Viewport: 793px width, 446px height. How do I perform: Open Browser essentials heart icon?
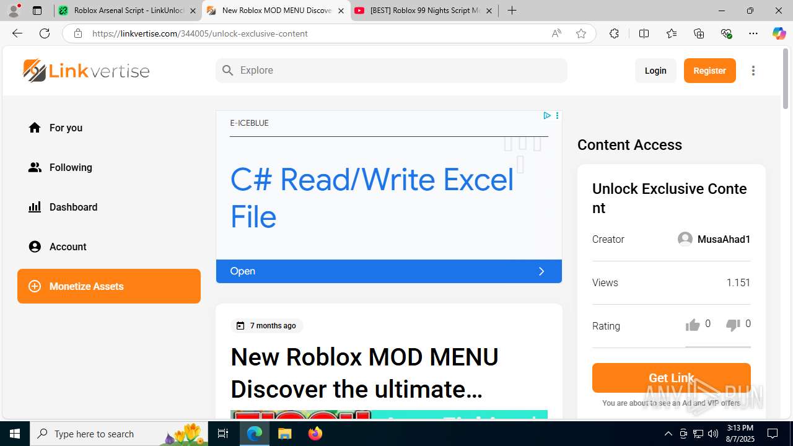click(x=726, y=33)
